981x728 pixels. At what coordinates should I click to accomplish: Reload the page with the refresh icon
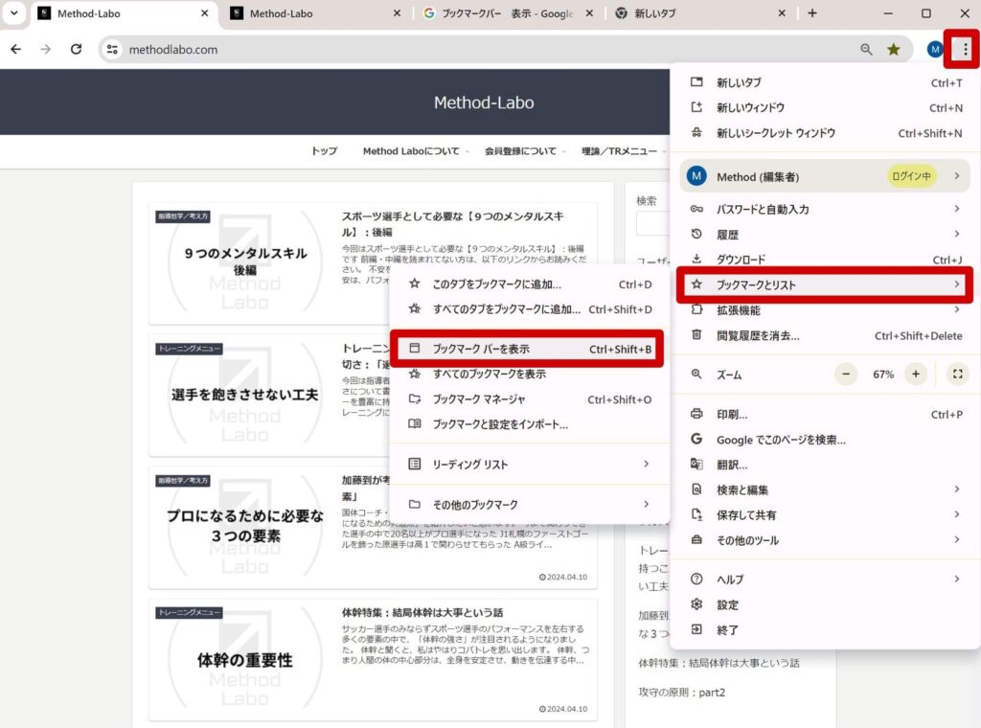click(76, 49)
